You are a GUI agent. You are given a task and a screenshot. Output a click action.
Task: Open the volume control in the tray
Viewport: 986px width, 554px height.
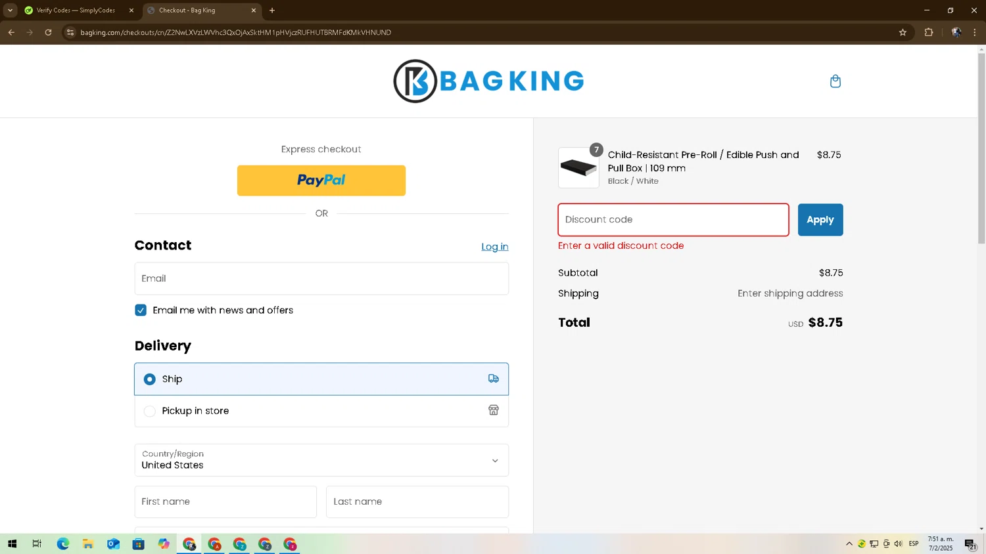pyautogui.click(x=898, y=543)
